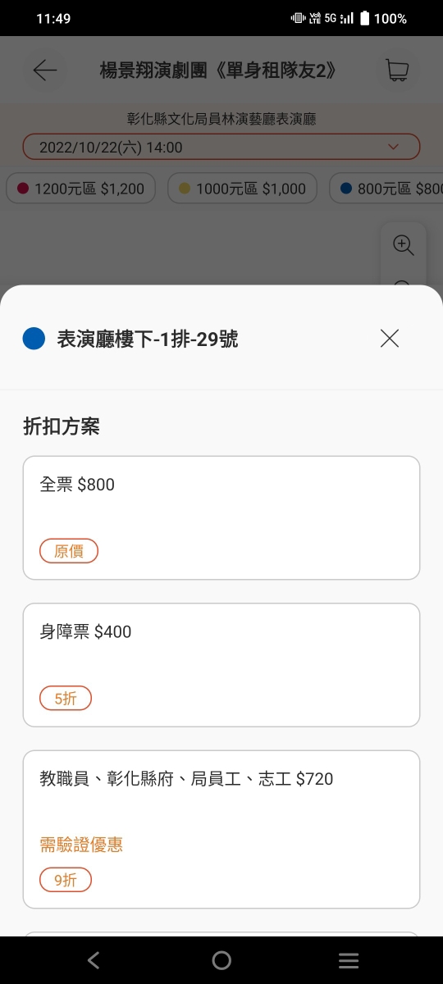Click the 9折 discount tag
Screen dimensions: 443x984
(66, 880)
